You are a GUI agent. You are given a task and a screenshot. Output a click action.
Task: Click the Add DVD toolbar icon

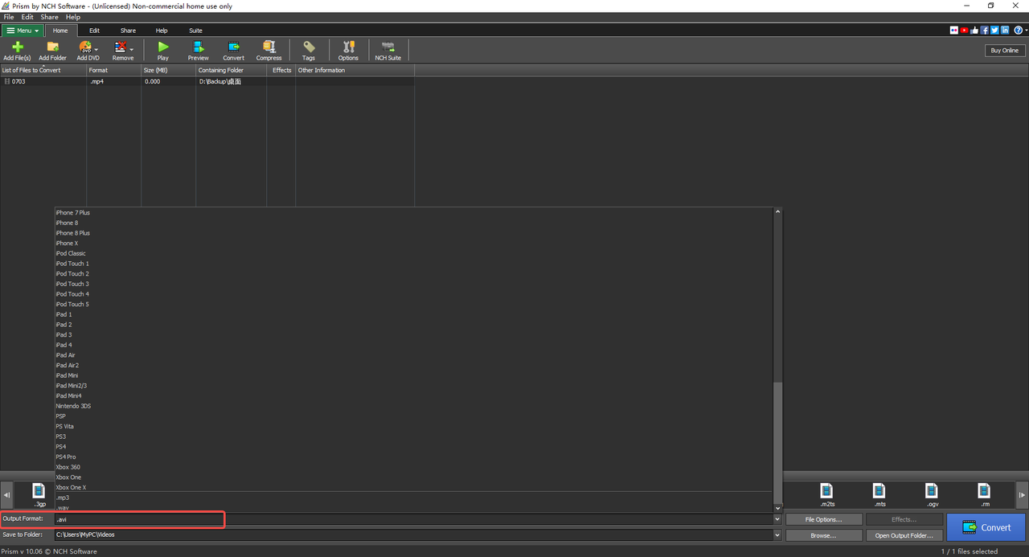[86, 51]
